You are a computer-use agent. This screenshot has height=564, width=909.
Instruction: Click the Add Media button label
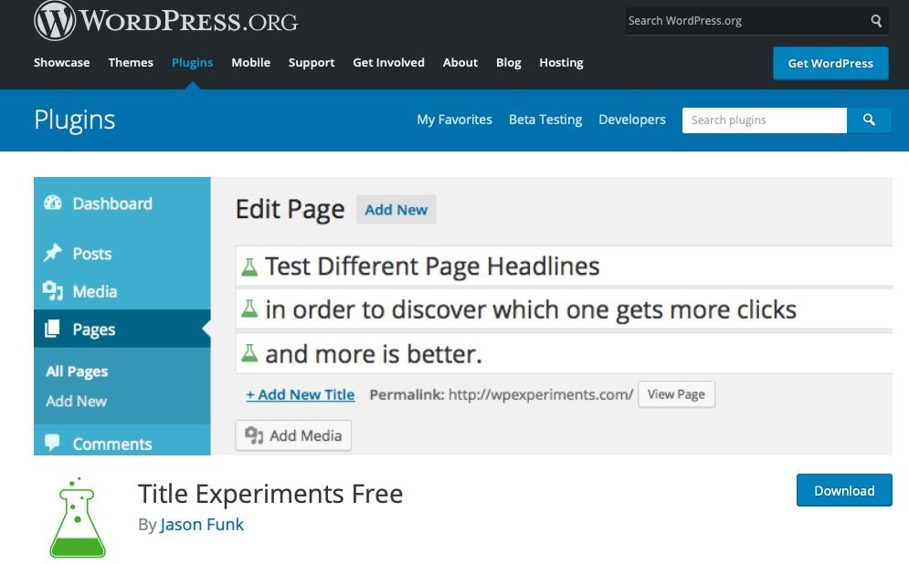pyautogui.click(x=305, y=435)
